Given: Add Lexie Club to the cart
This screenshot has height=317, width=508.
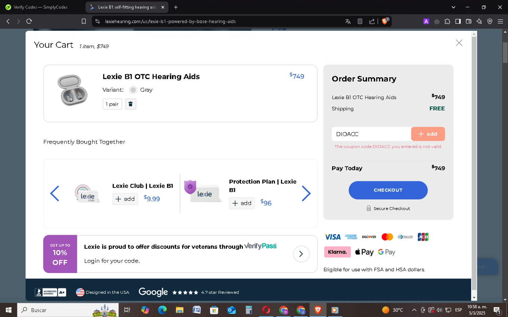Looking at the screenshot, I should [x=125, y=199].
